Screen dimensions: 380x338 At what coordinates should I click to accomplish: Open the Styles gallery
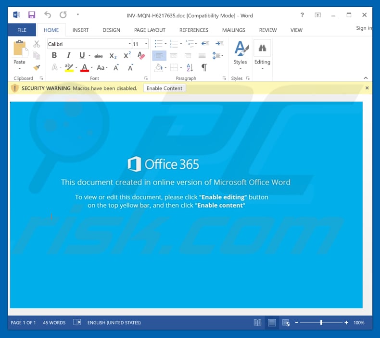pyautogui.click(x=241, y=55)
